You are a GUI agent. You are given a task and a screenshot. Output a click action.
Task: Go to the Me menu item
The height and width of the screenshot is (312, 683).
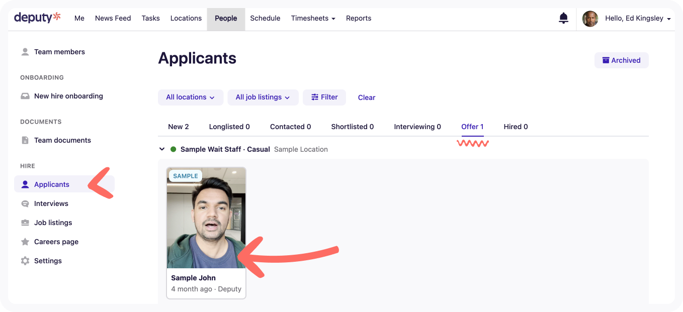click(x=79, y=18)
